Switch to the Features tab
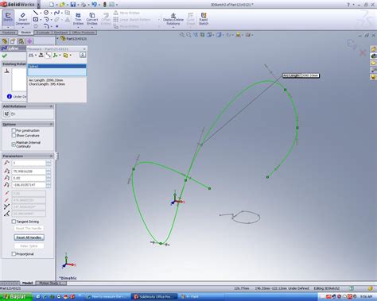This screenshot has height=301, width=377. 9,33
